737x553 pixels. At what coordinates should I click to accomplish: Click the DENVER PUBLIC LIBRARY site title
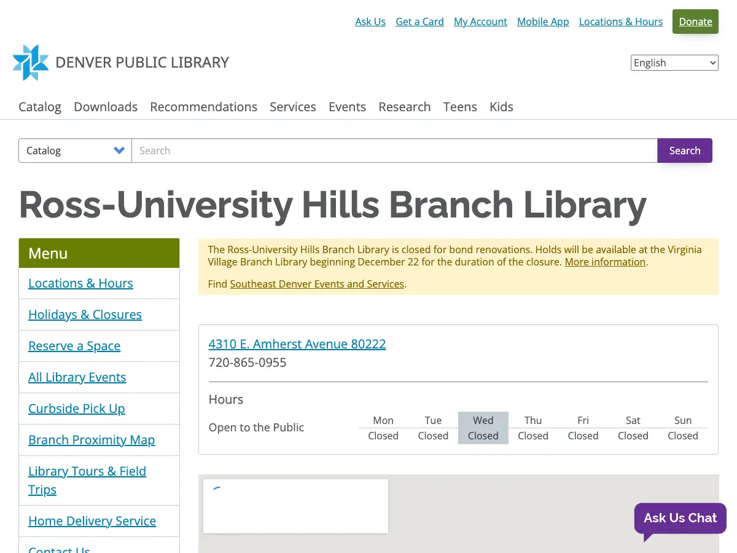tap(142, 63)
